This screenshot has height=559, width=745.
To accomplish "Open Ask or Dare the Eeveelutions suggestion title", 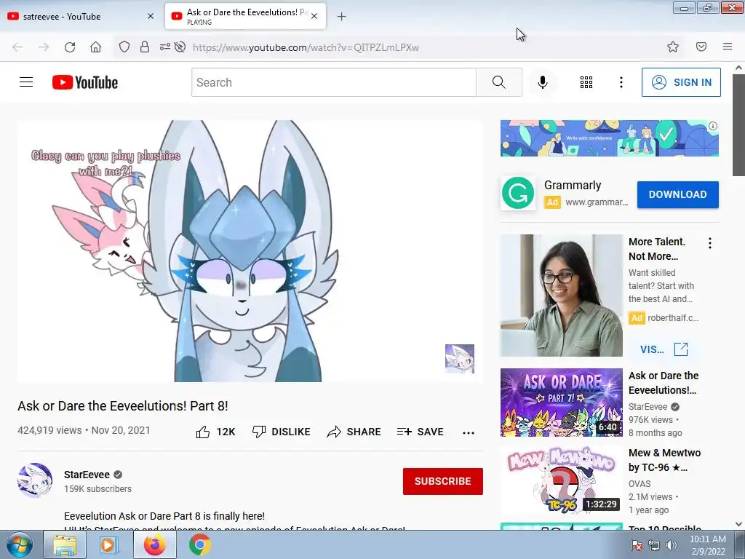I will pos(664,383).
